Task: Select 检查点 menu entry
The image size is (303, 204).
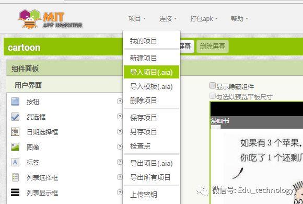Action: coord(151,146)
